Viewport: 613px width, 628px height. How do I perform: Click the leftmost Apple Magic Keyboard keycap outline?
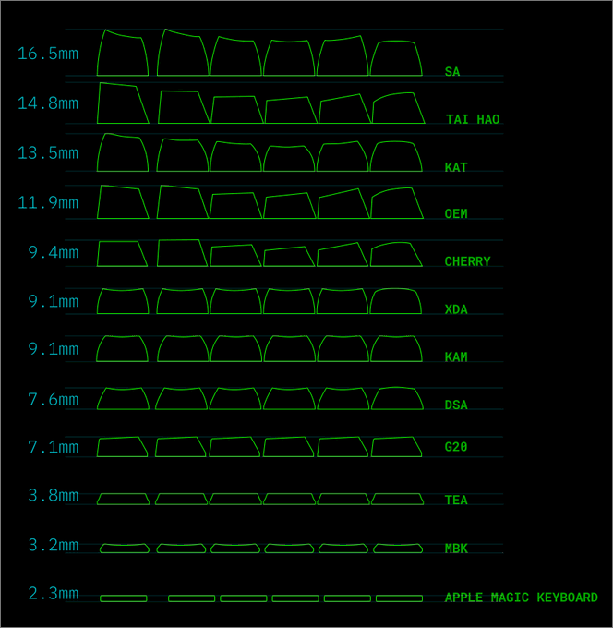pos(124,598)
